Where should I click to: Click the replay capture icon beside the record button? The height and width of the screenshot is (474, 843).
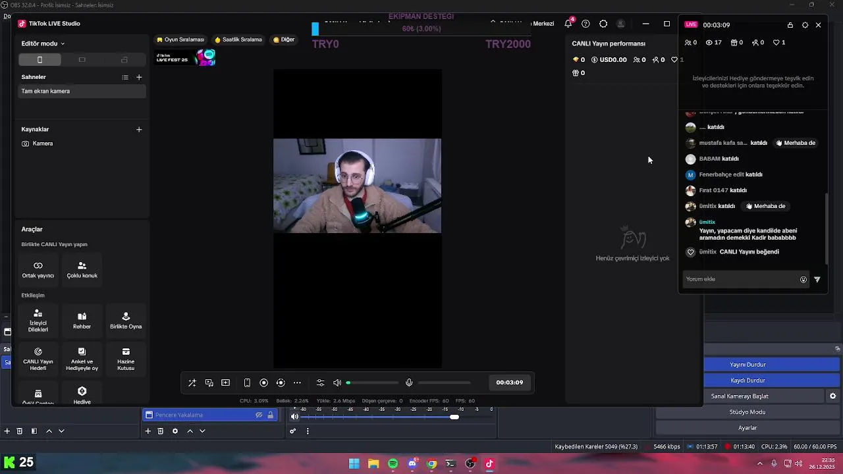281,382
